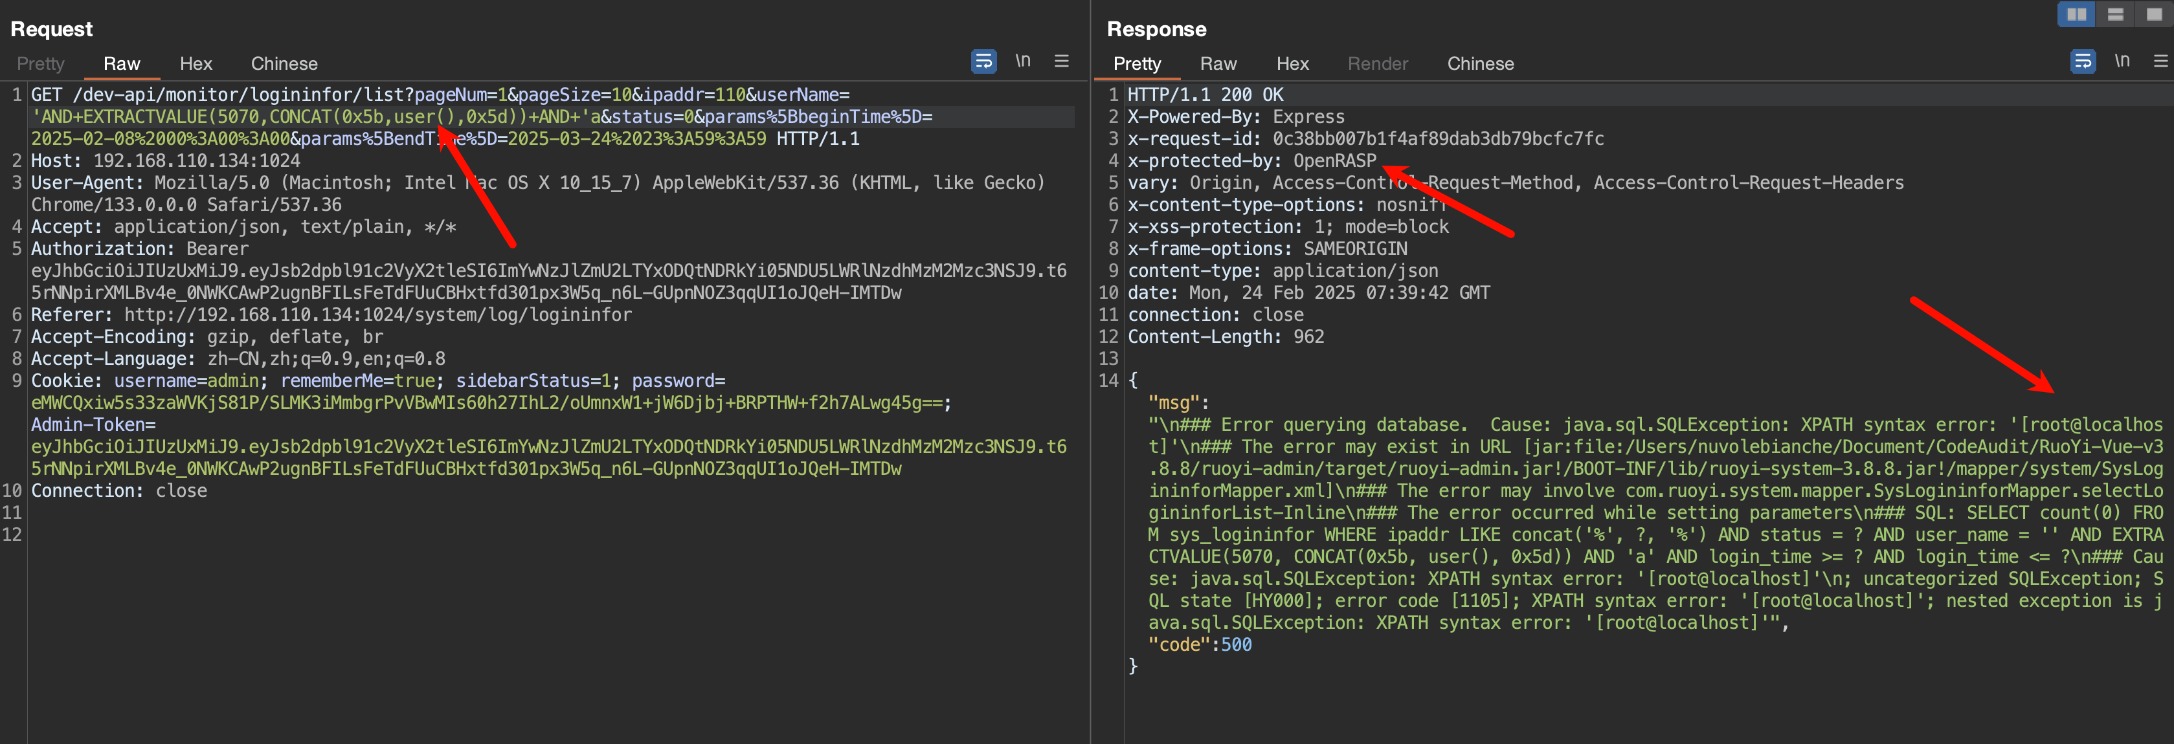Toggle word wrap icon in Request pane
The height and width of the screenshot is (744, 2174).
[983, 61]
